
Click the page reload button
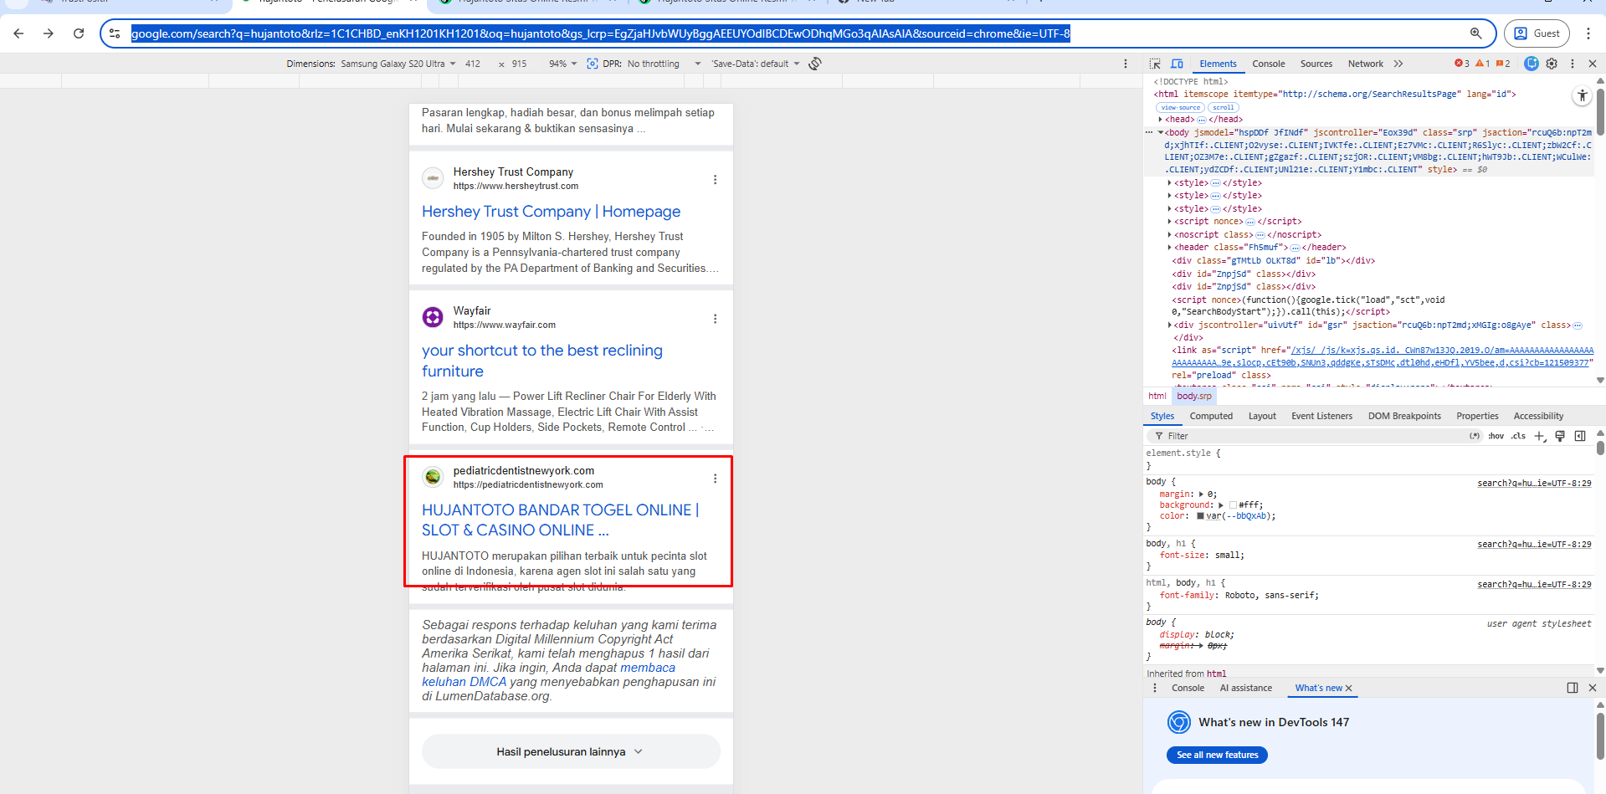point(79,33)
